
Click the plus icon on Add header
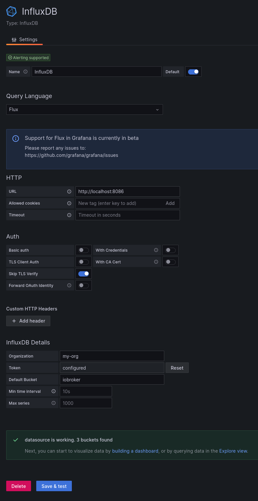coord(14,321)
